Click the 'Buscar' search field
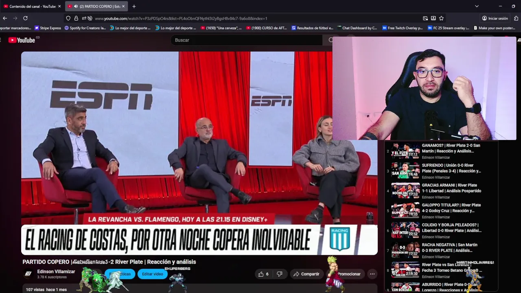The height and width of the screenshot is (293, 521). pos(247,40)
